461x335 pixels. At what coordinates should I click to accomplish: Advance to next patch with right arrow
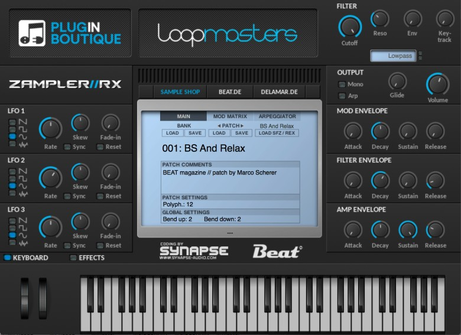click(x=242, y=126)
